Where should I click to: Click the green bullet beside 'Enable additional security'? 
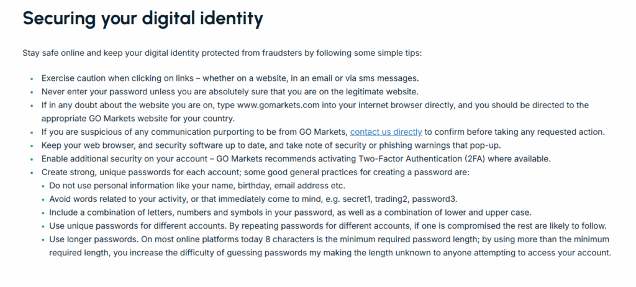[32, 159]
